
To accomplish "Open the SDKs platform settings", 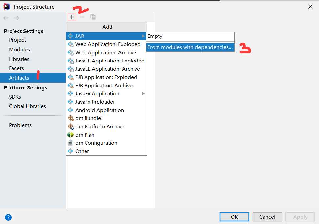I will point(15,97).
